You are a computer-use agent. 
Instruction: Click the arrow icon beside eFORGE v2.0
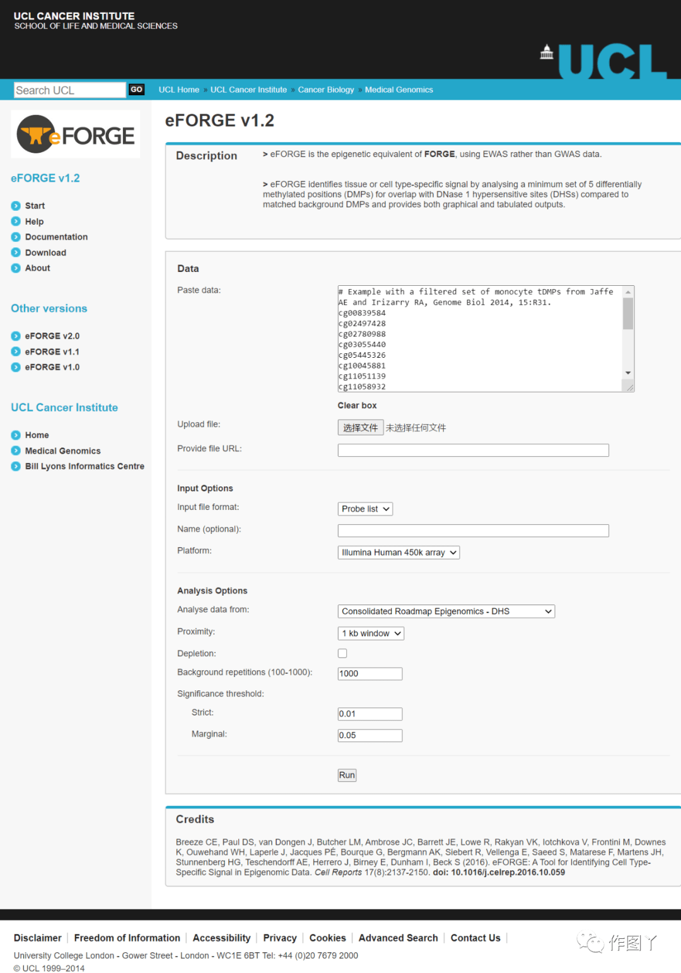pos(16,336)
